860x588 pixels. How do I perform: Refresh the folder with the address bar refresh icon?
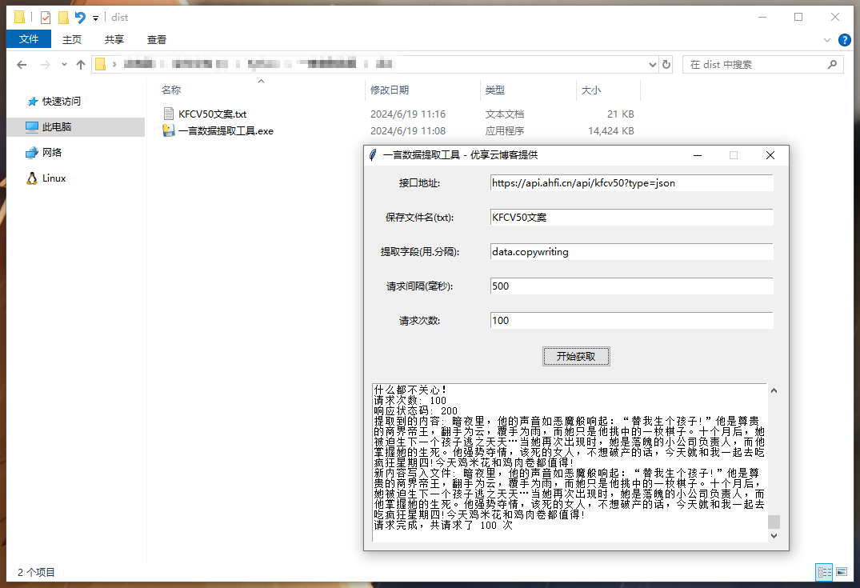pyautogui.click(x=666, y=64)
